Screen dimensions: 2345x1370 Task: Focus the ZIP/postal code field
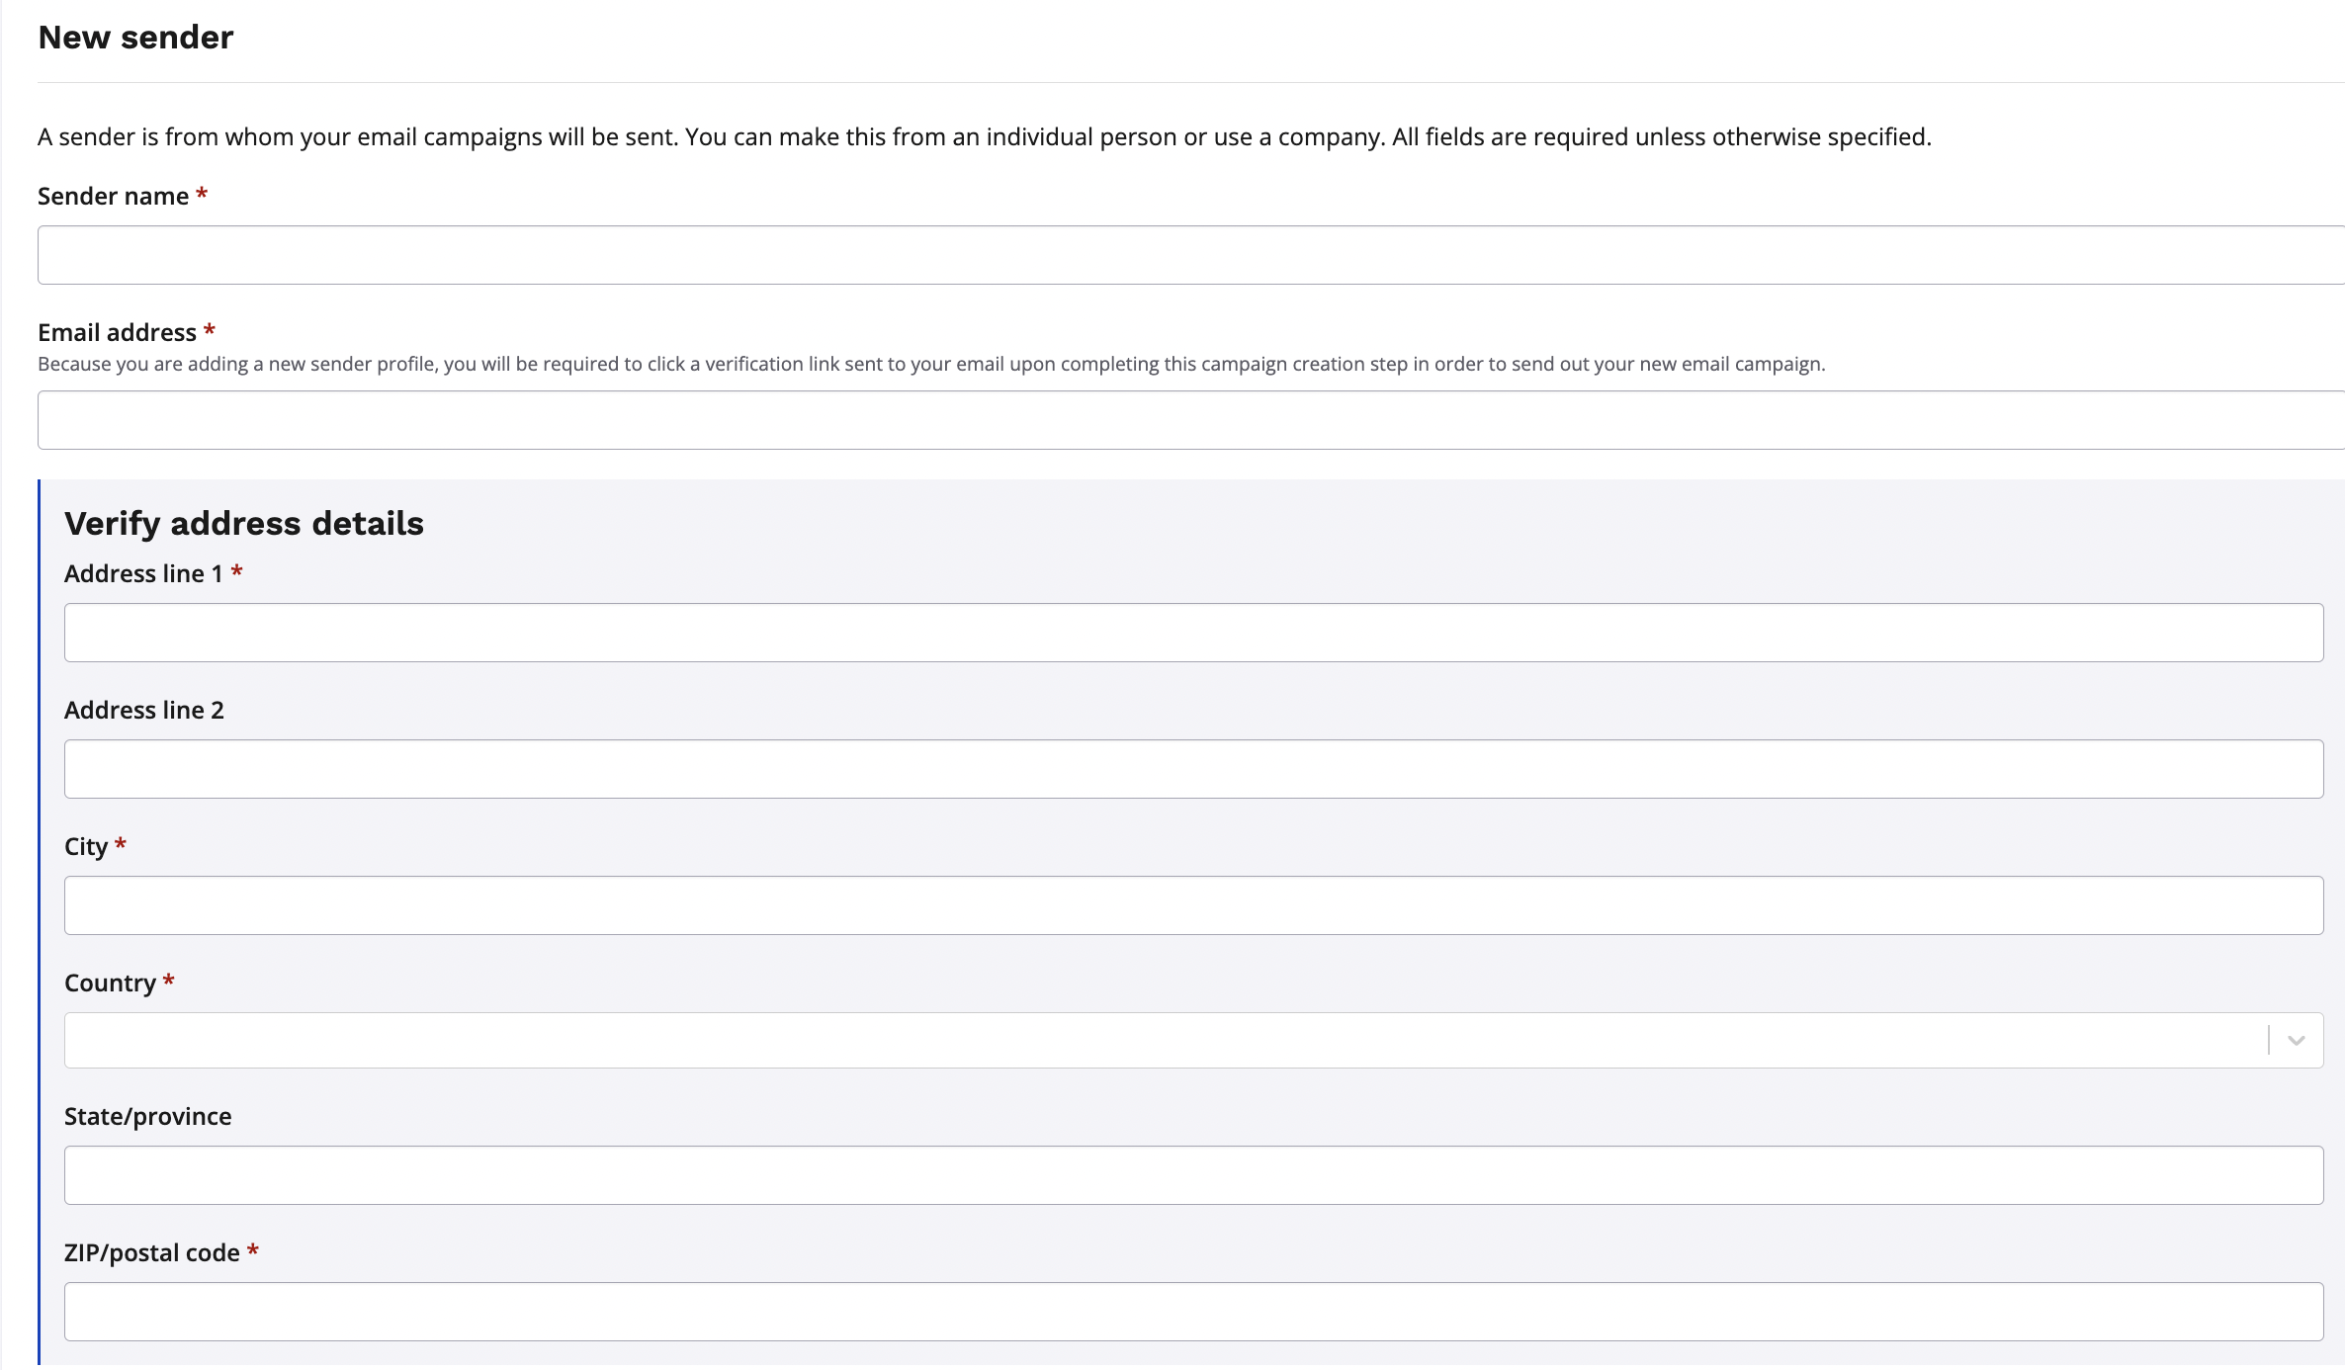point(1193,1312)
